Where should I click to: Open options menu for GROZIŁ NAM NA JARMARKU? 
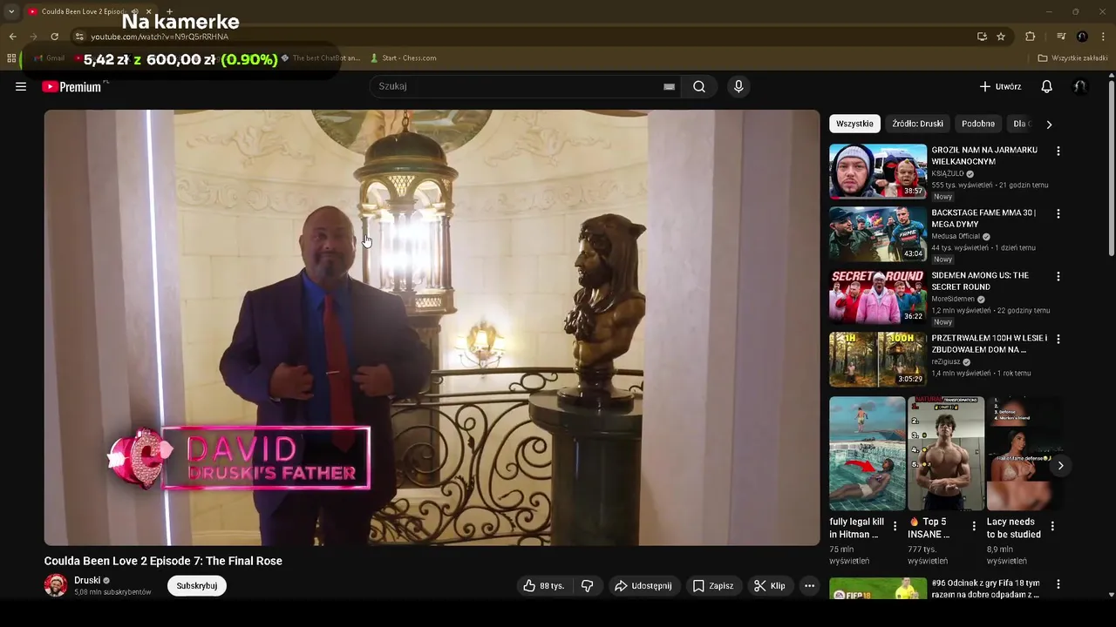[x=1058, y=151]
